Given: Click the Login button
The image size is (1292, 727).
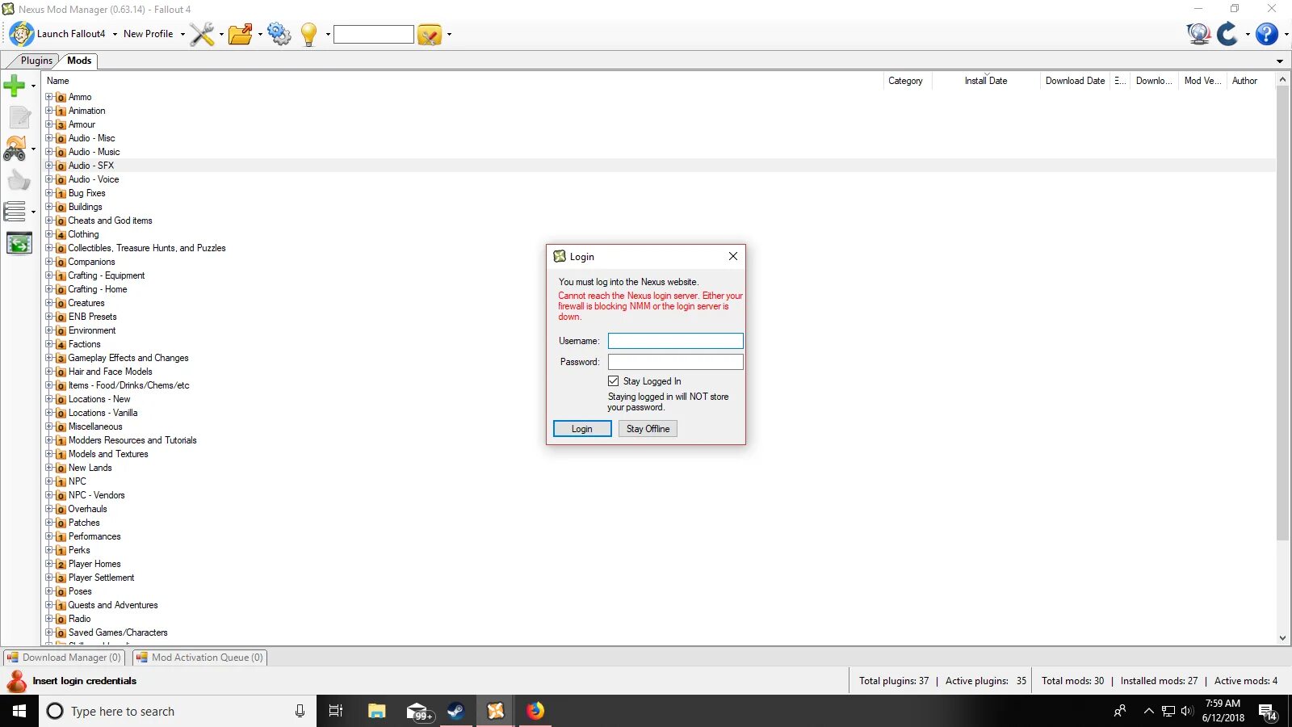Looking at the screenshot, I should [x=582, y=429].
